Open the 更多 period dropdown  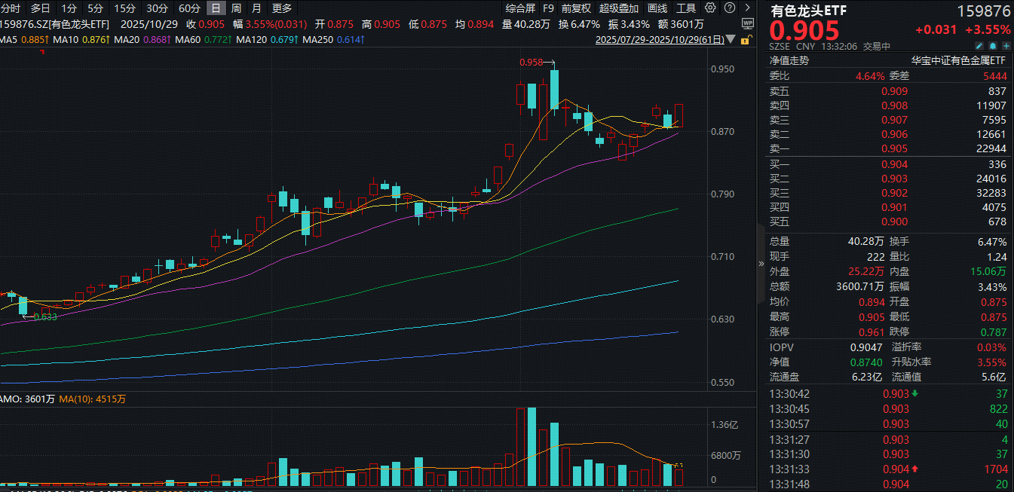(x=281, y=8)
